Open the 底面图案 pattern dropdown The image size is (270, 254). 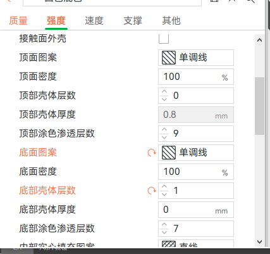click(x=196, y=153)
